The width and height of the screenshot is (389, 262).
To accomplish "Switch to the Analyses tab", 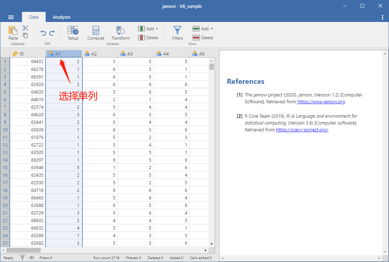I will 62,17.
